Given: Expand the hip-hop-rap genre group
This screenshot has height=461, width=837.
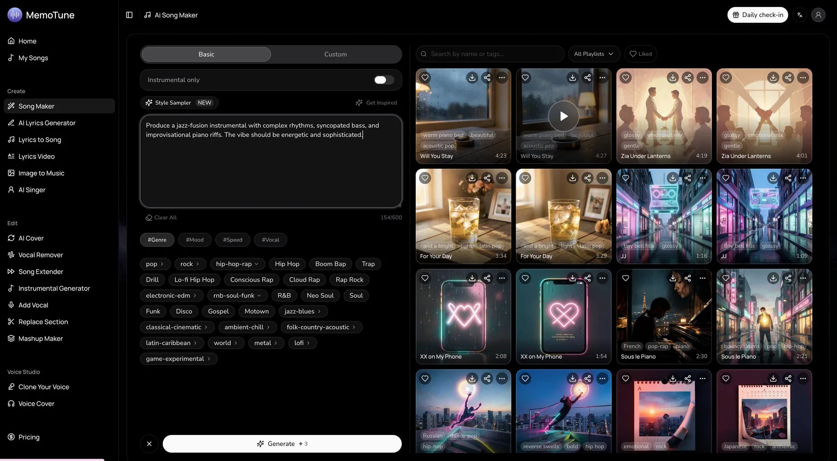Looking at the screenshot, I should (x=238, y=264).
